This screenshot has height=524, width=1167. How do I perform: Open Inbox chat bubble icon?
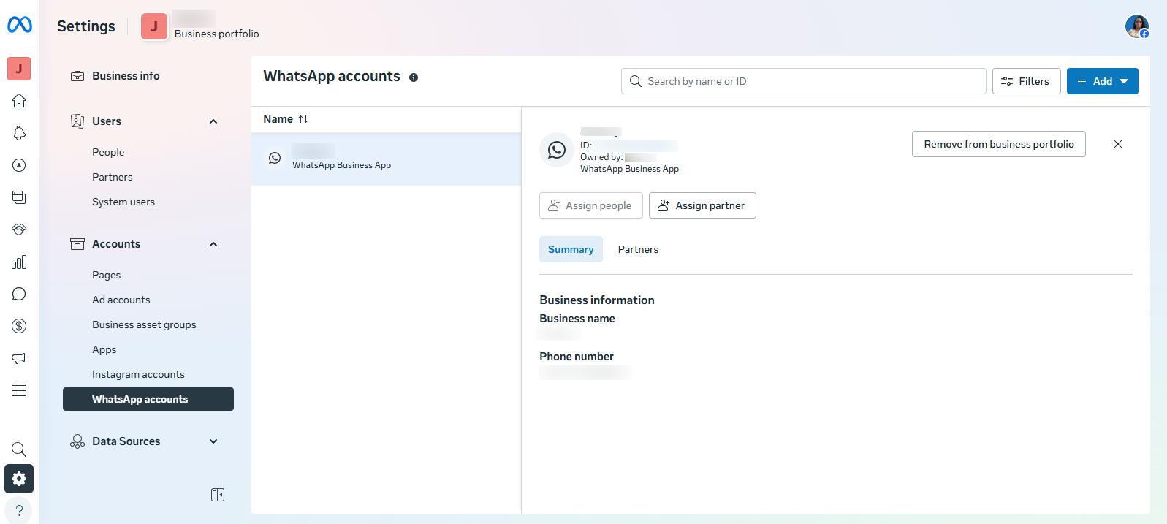click(x=19, y=294)
